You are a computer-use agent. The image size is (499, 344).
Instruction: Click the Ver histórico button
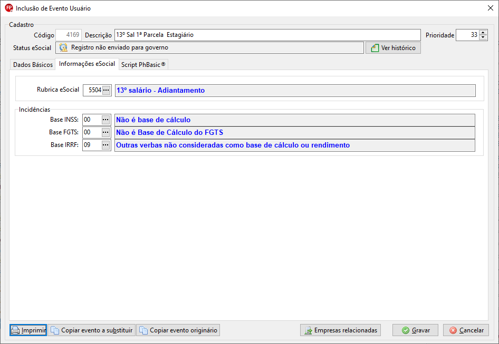[x=393, y=48]
